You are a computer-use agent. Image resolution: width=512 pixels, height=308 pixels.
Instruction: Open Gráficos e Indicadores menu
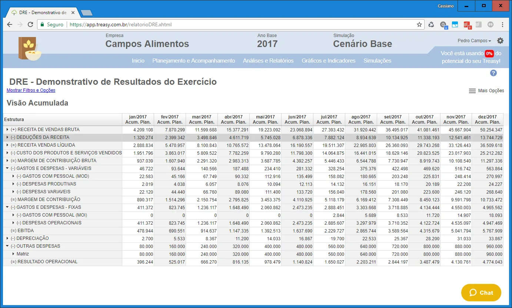click(x=329, y=61)
